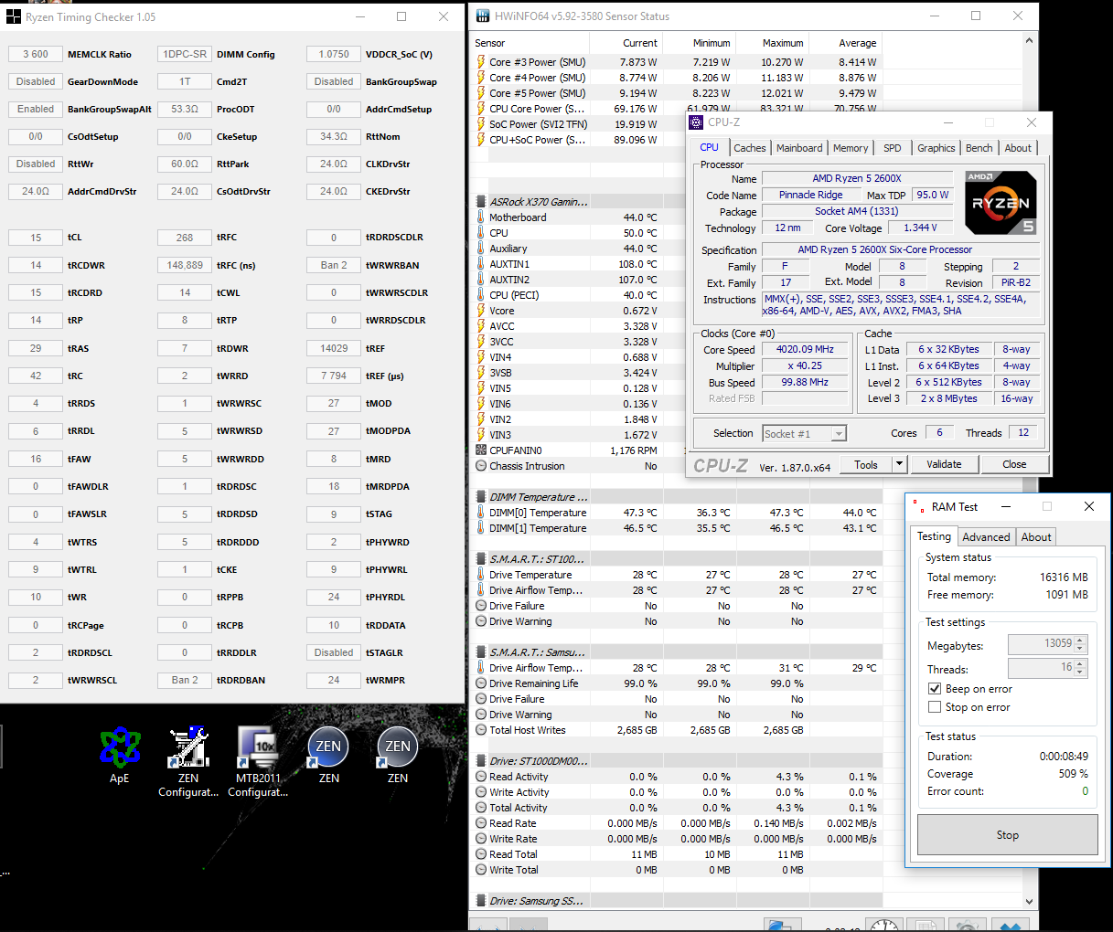This screenshot has height=932, width=1113.
Task: Click the MEMCLK Ratio value 3 600
Action: [x=36, y=54]
